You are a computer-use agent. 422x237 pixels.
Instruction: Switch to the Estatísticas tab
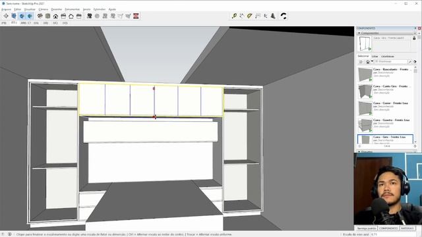tap(388, 57)
